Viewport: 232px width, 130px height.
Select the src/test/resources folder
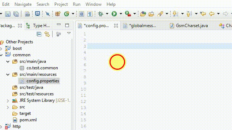[x=37, y=94]
